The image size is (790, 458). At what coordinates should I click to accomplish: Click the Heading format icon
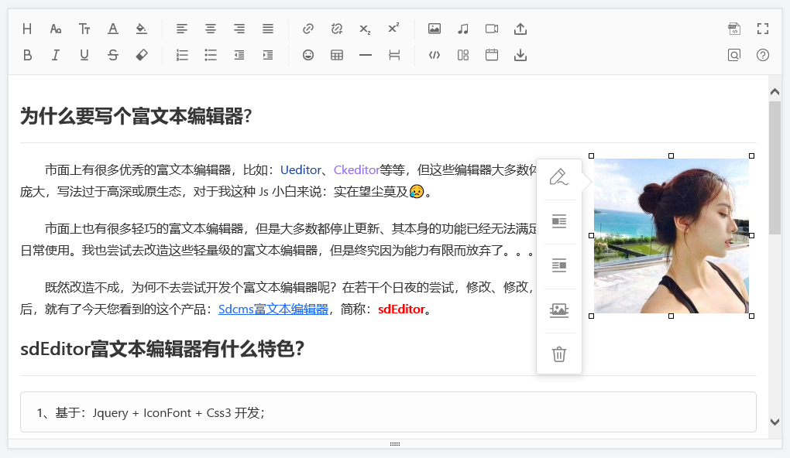pos(27,29)
